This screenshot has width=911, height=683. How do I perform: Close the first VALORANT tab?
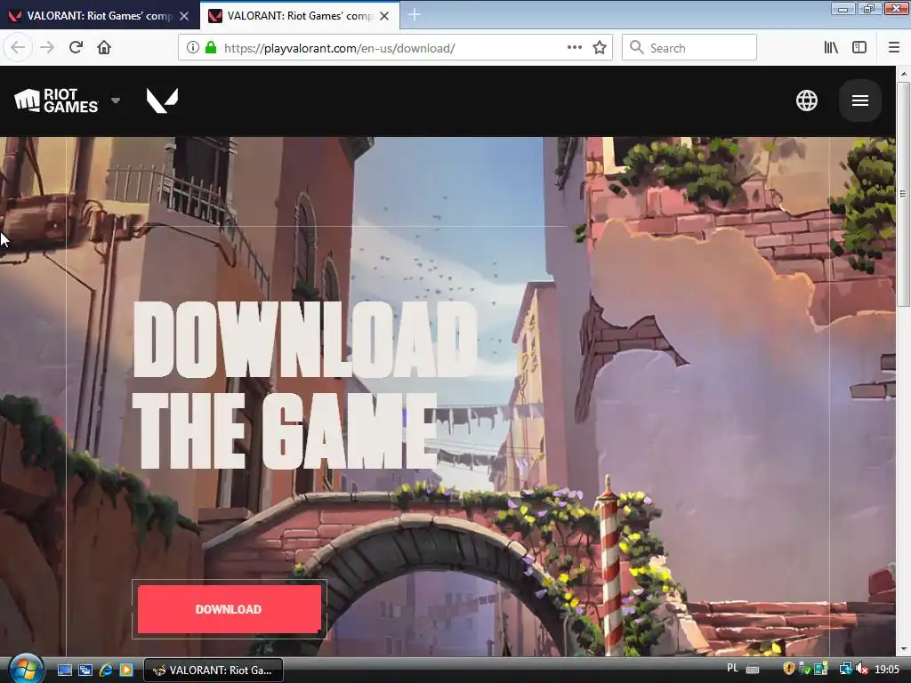184,16
